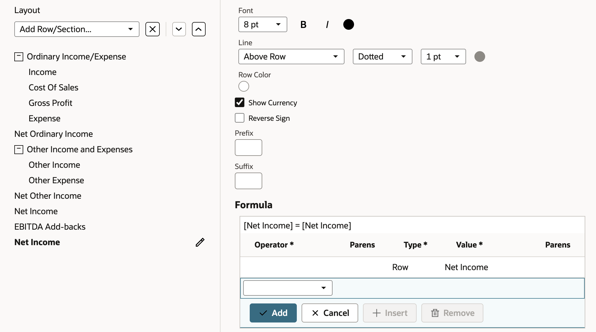Select the Income row in layout tree

click(43, 72)
